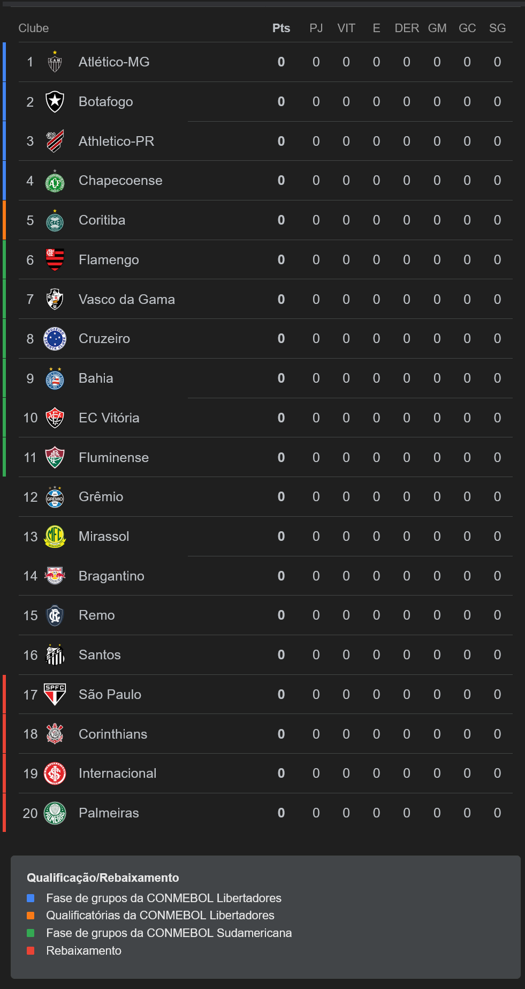Screen dimensions: 525x989
Task: Click the Pts column header
Action: (281, 28)
